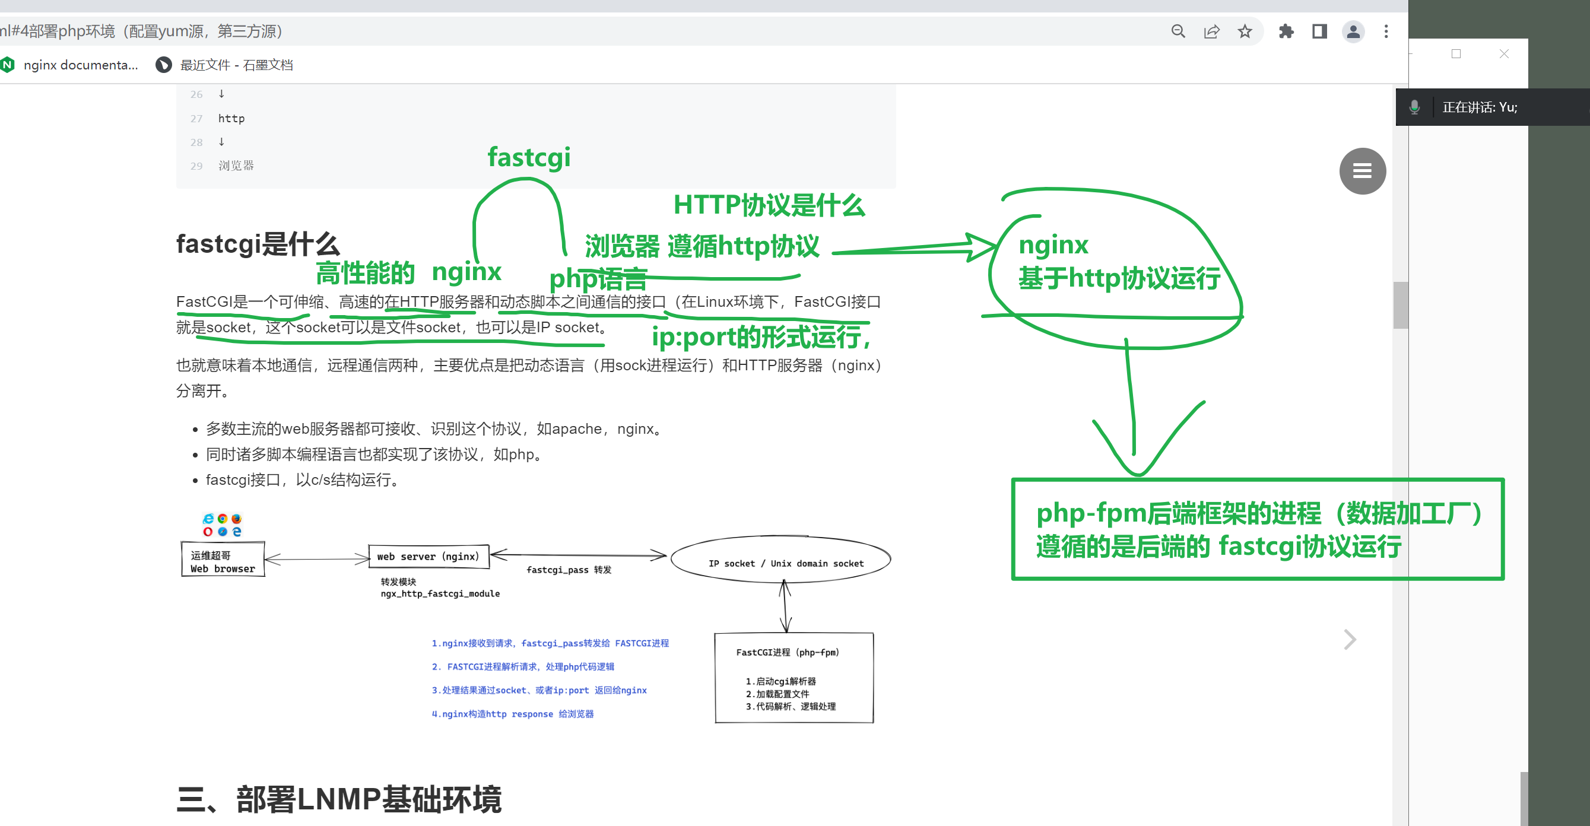The image size is (1590, 826).
Task: Click the heading "fastcgi是什么"
Action: [x=258, y=245]
